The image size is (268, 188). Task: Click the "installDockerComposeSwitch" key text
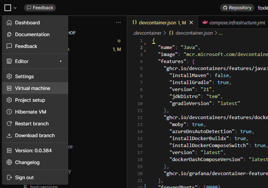tap(209, 146)
